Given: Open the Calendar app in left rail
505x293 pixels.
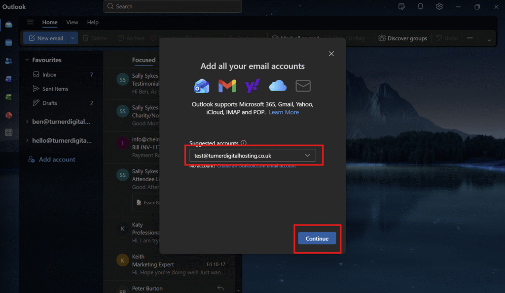Looking at the screenshot, I should tap(9, 43).
